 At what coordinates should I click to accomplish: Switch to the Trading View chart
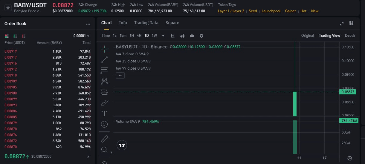click(329, 36)
